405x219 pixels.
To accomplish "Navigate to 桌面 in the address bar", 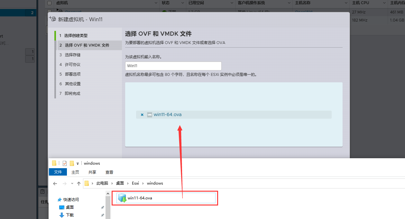I will (120, 183).
